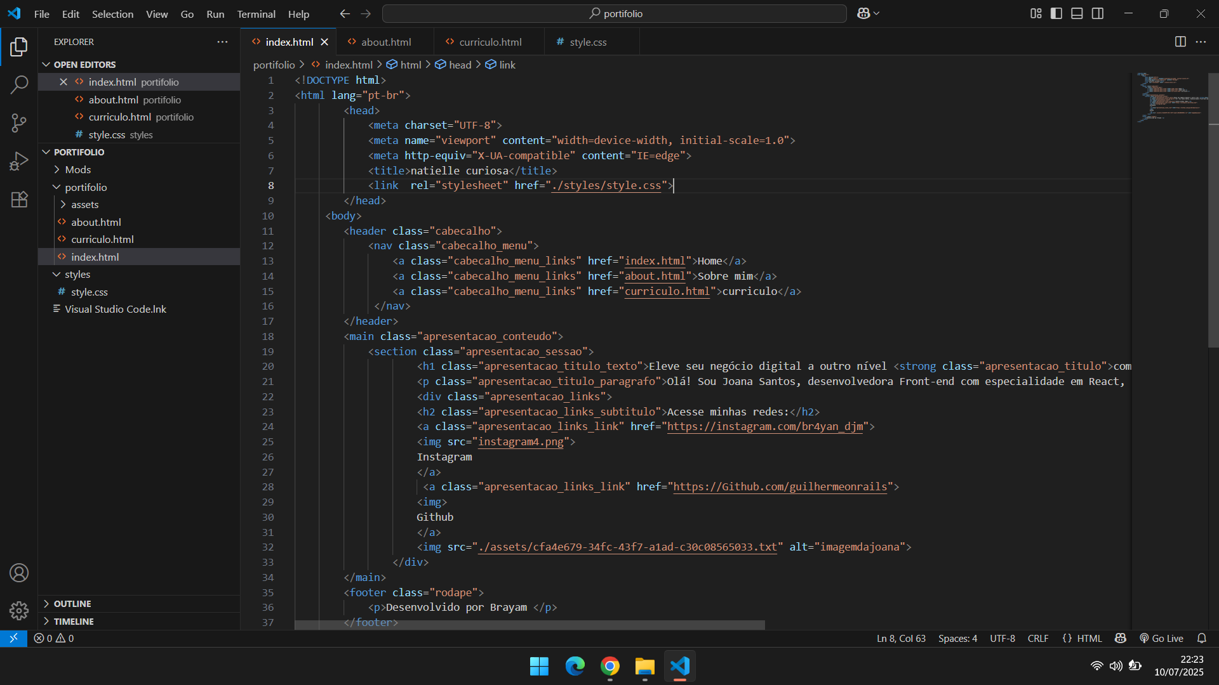Click the editor vertical scrollbar
Screen dimensions: 1219x685
click(1213, 209)
